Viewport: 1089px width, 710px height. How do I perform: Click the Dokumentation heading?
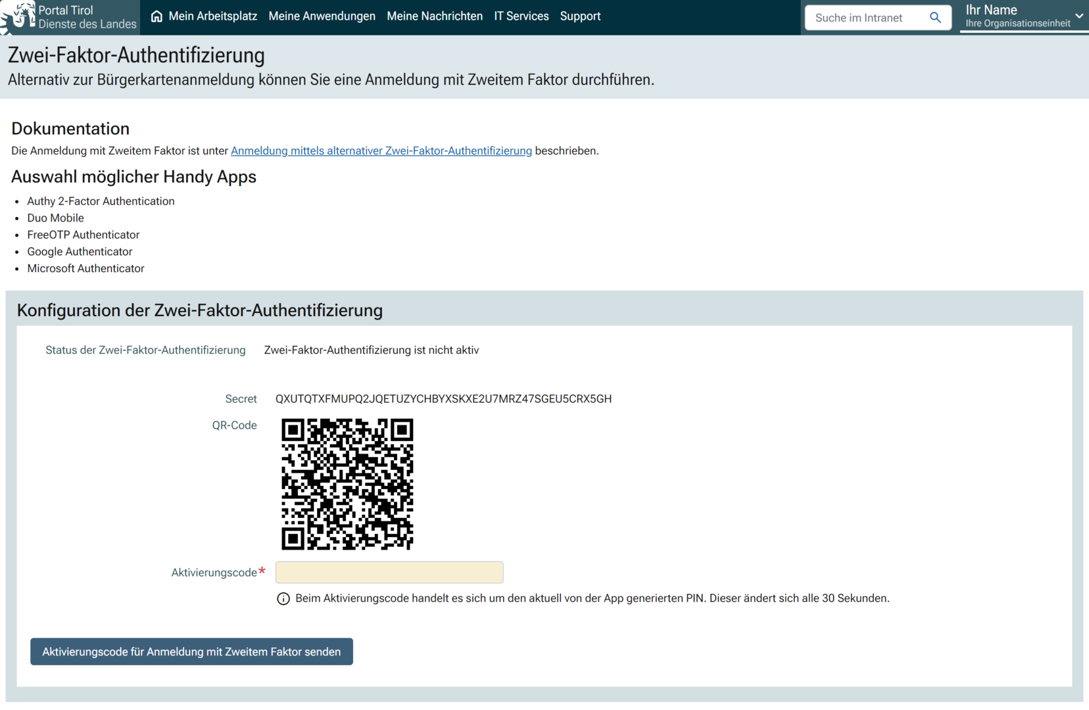pos(70,129)
